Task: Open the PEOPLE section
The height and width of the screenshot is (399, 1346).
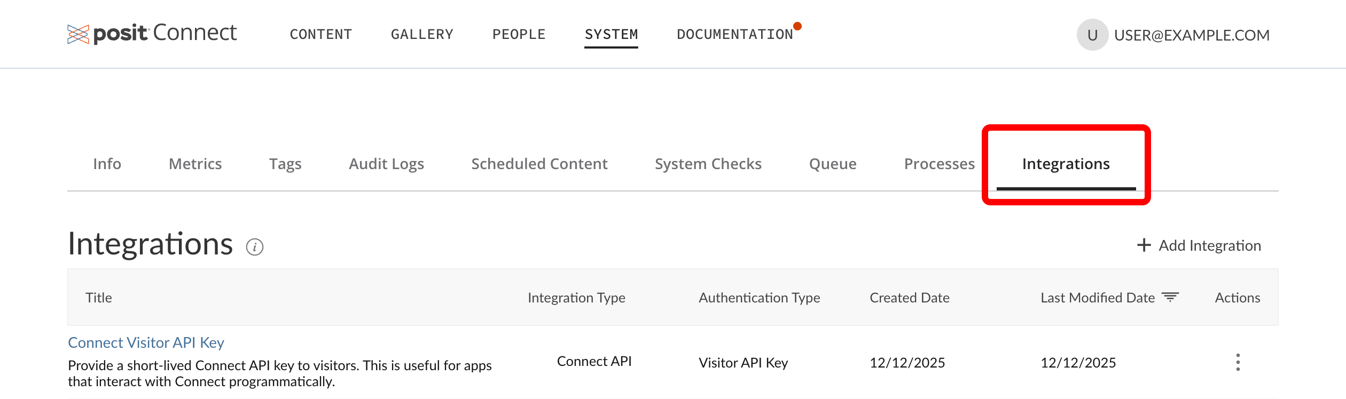Action: [519, 35]
